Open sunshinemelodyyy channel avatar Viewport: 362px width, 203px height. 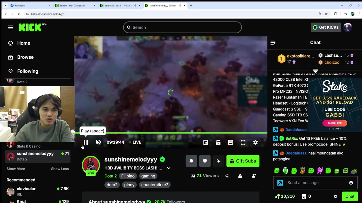pos(91,164)
